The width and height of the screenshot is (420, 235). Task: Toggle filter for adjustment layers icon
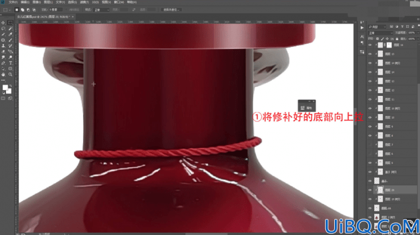(x=397, y=27)
